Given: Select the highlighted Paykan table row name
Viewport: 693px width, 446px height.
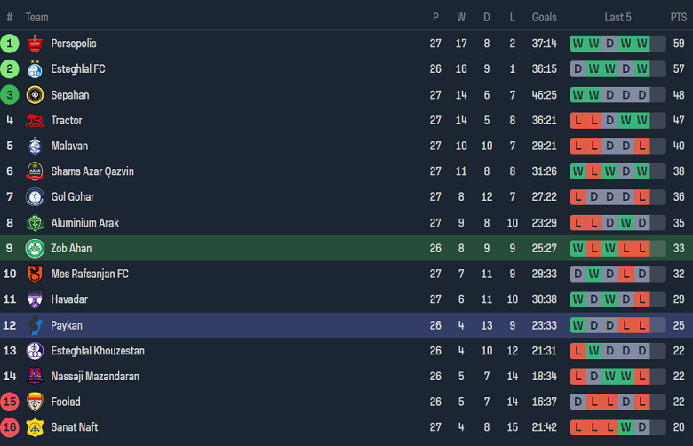Looking at the screenshot, I should (x=67, y=325).
